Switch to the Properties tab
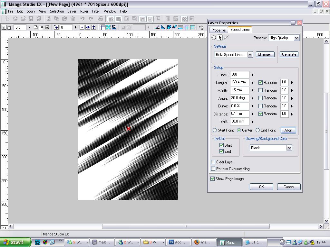The width and height of the screenshot is (330, 247). [x=219, y=30]
